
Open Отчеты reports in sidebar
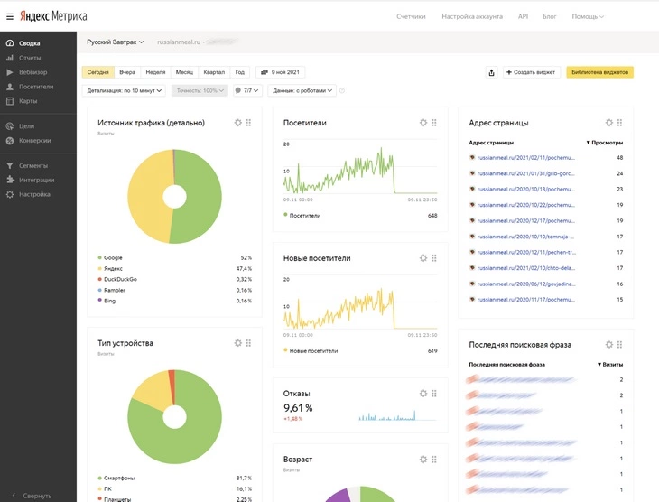click(30, 58)
